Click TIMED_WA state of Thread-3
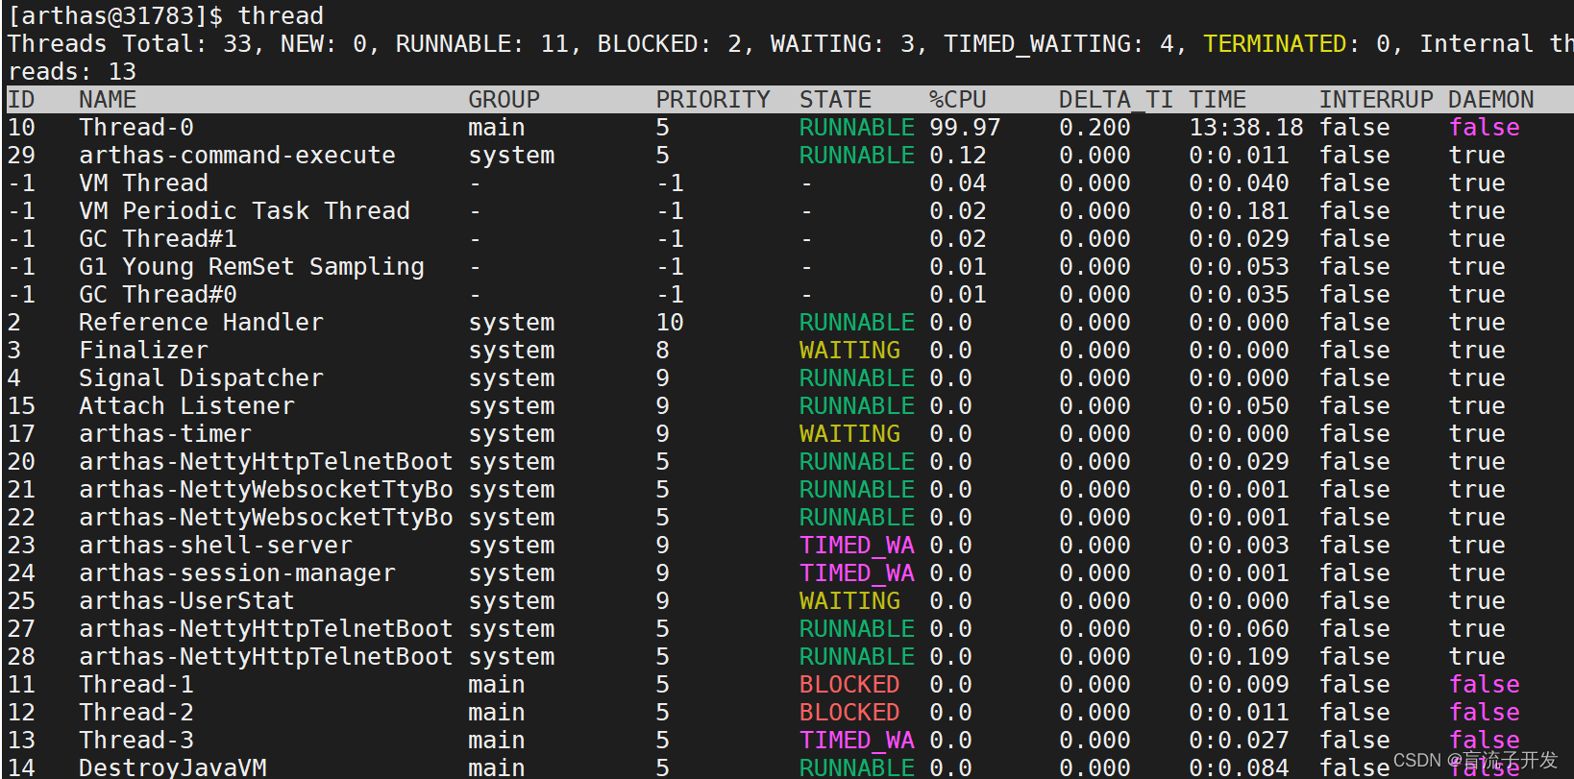1574x779 pixels. 857,741
